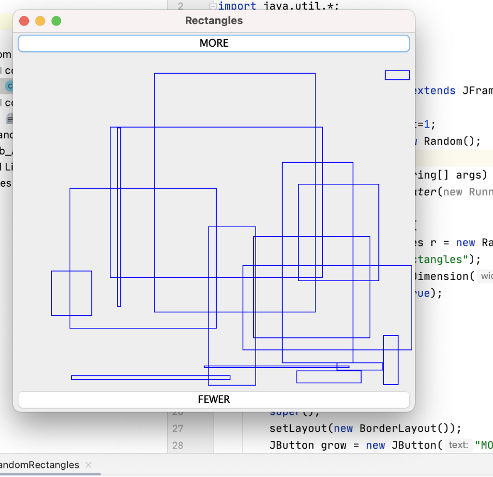Image resolution: width=493 pixels, height=477 pixels.
Task: Click the MORE button
Action: (x=214, y=43)
